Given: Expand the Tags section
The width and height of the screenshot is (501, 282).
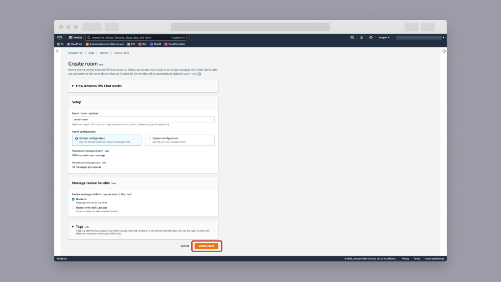Looking at the screenshot, I should click(x=76, y=226).
